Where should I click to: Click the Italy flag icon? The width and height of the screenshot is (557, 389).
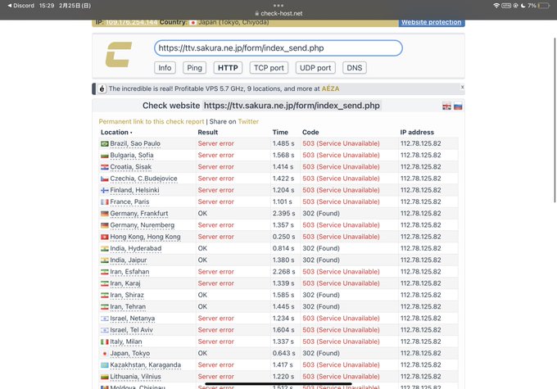(105, 342)
